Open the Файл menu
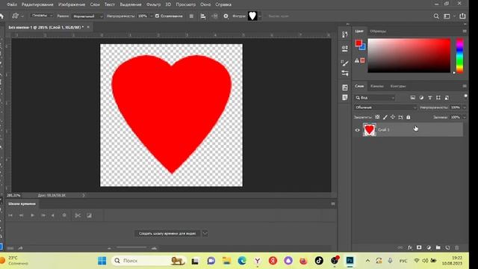478x269 pixels. (x=12, y=4)
